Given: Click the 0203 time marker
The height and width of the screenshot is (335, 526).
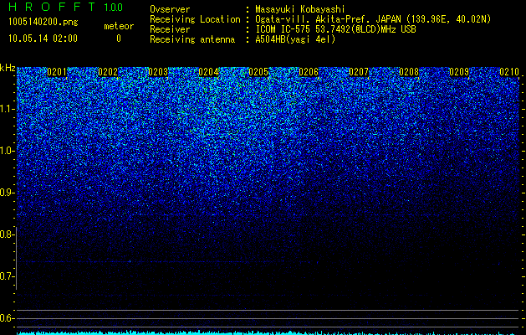Looking at the screenshot, I should (x=158, y=72).
